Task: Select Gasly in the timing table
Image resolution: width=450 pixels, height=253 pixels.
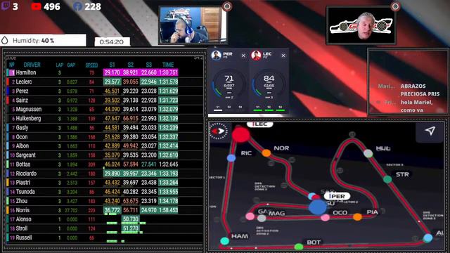Action: click(x=22, y=128)
